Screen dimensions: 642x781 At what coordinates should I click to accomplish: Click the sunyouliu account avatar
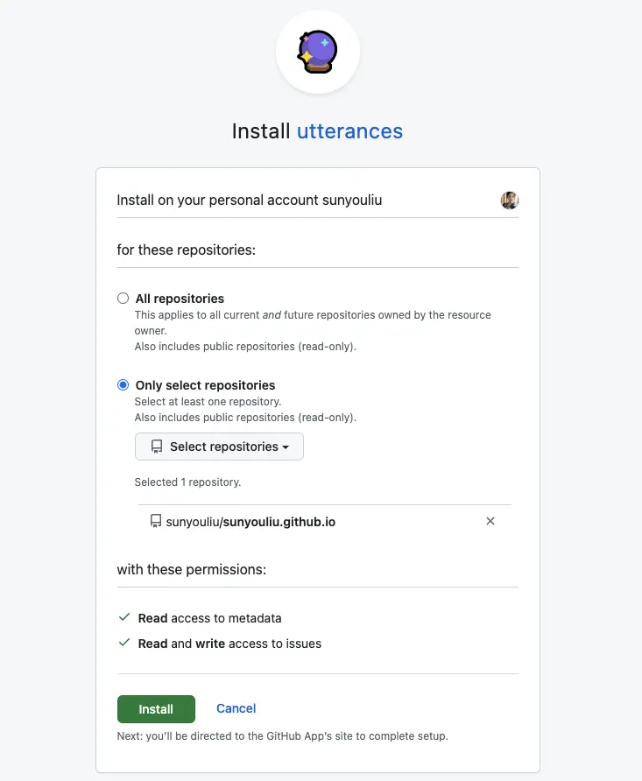click(509, 201)
